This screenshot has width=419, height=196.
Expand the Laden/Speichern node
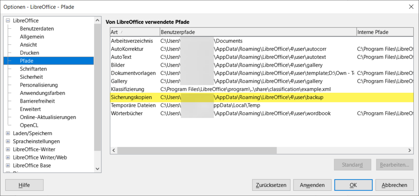[8, 133]
